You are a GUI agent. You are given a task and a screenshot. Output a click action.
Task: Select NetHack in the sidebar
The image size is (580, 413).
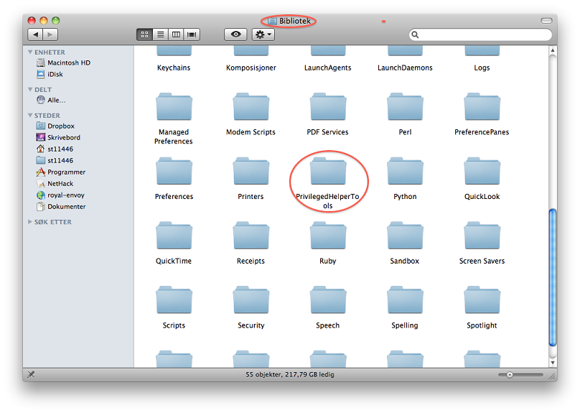tap(60, 184)
